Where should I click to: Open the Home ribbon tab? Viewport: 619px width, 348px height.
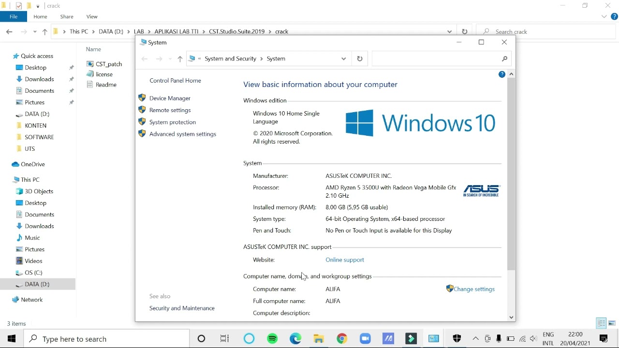40,16
